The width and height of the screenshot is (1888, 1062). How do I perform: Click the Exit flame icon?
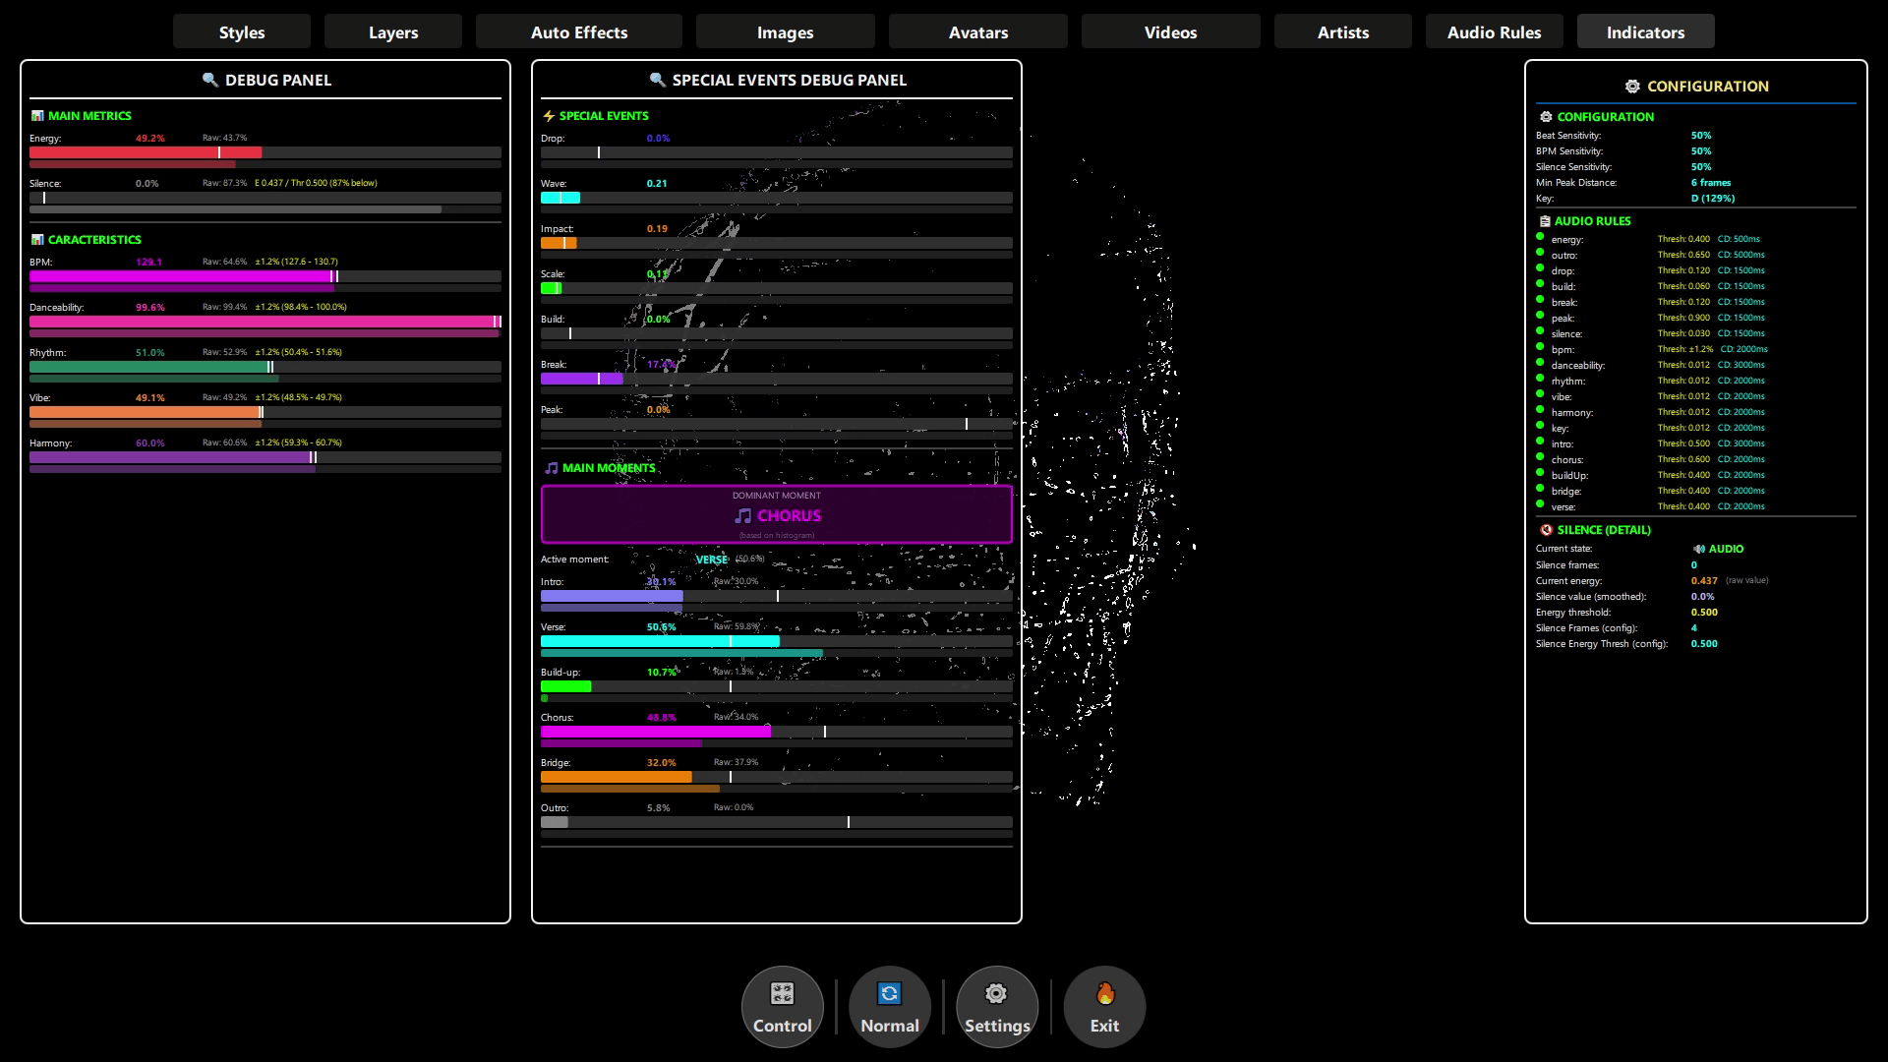(x=1104, y=993)
